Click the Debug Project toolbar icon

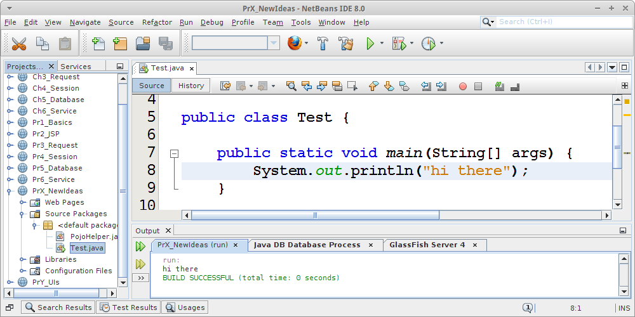399,43
